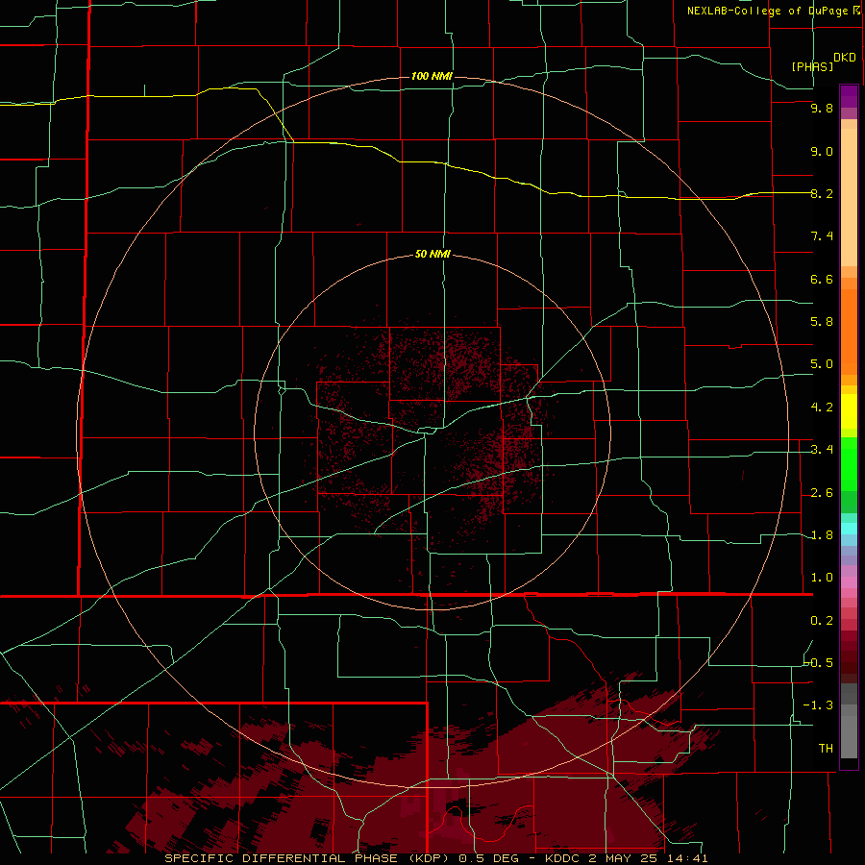Click the 3.4 scale value
The height and width of the screenshot is (865, 865).
point(822,450)
